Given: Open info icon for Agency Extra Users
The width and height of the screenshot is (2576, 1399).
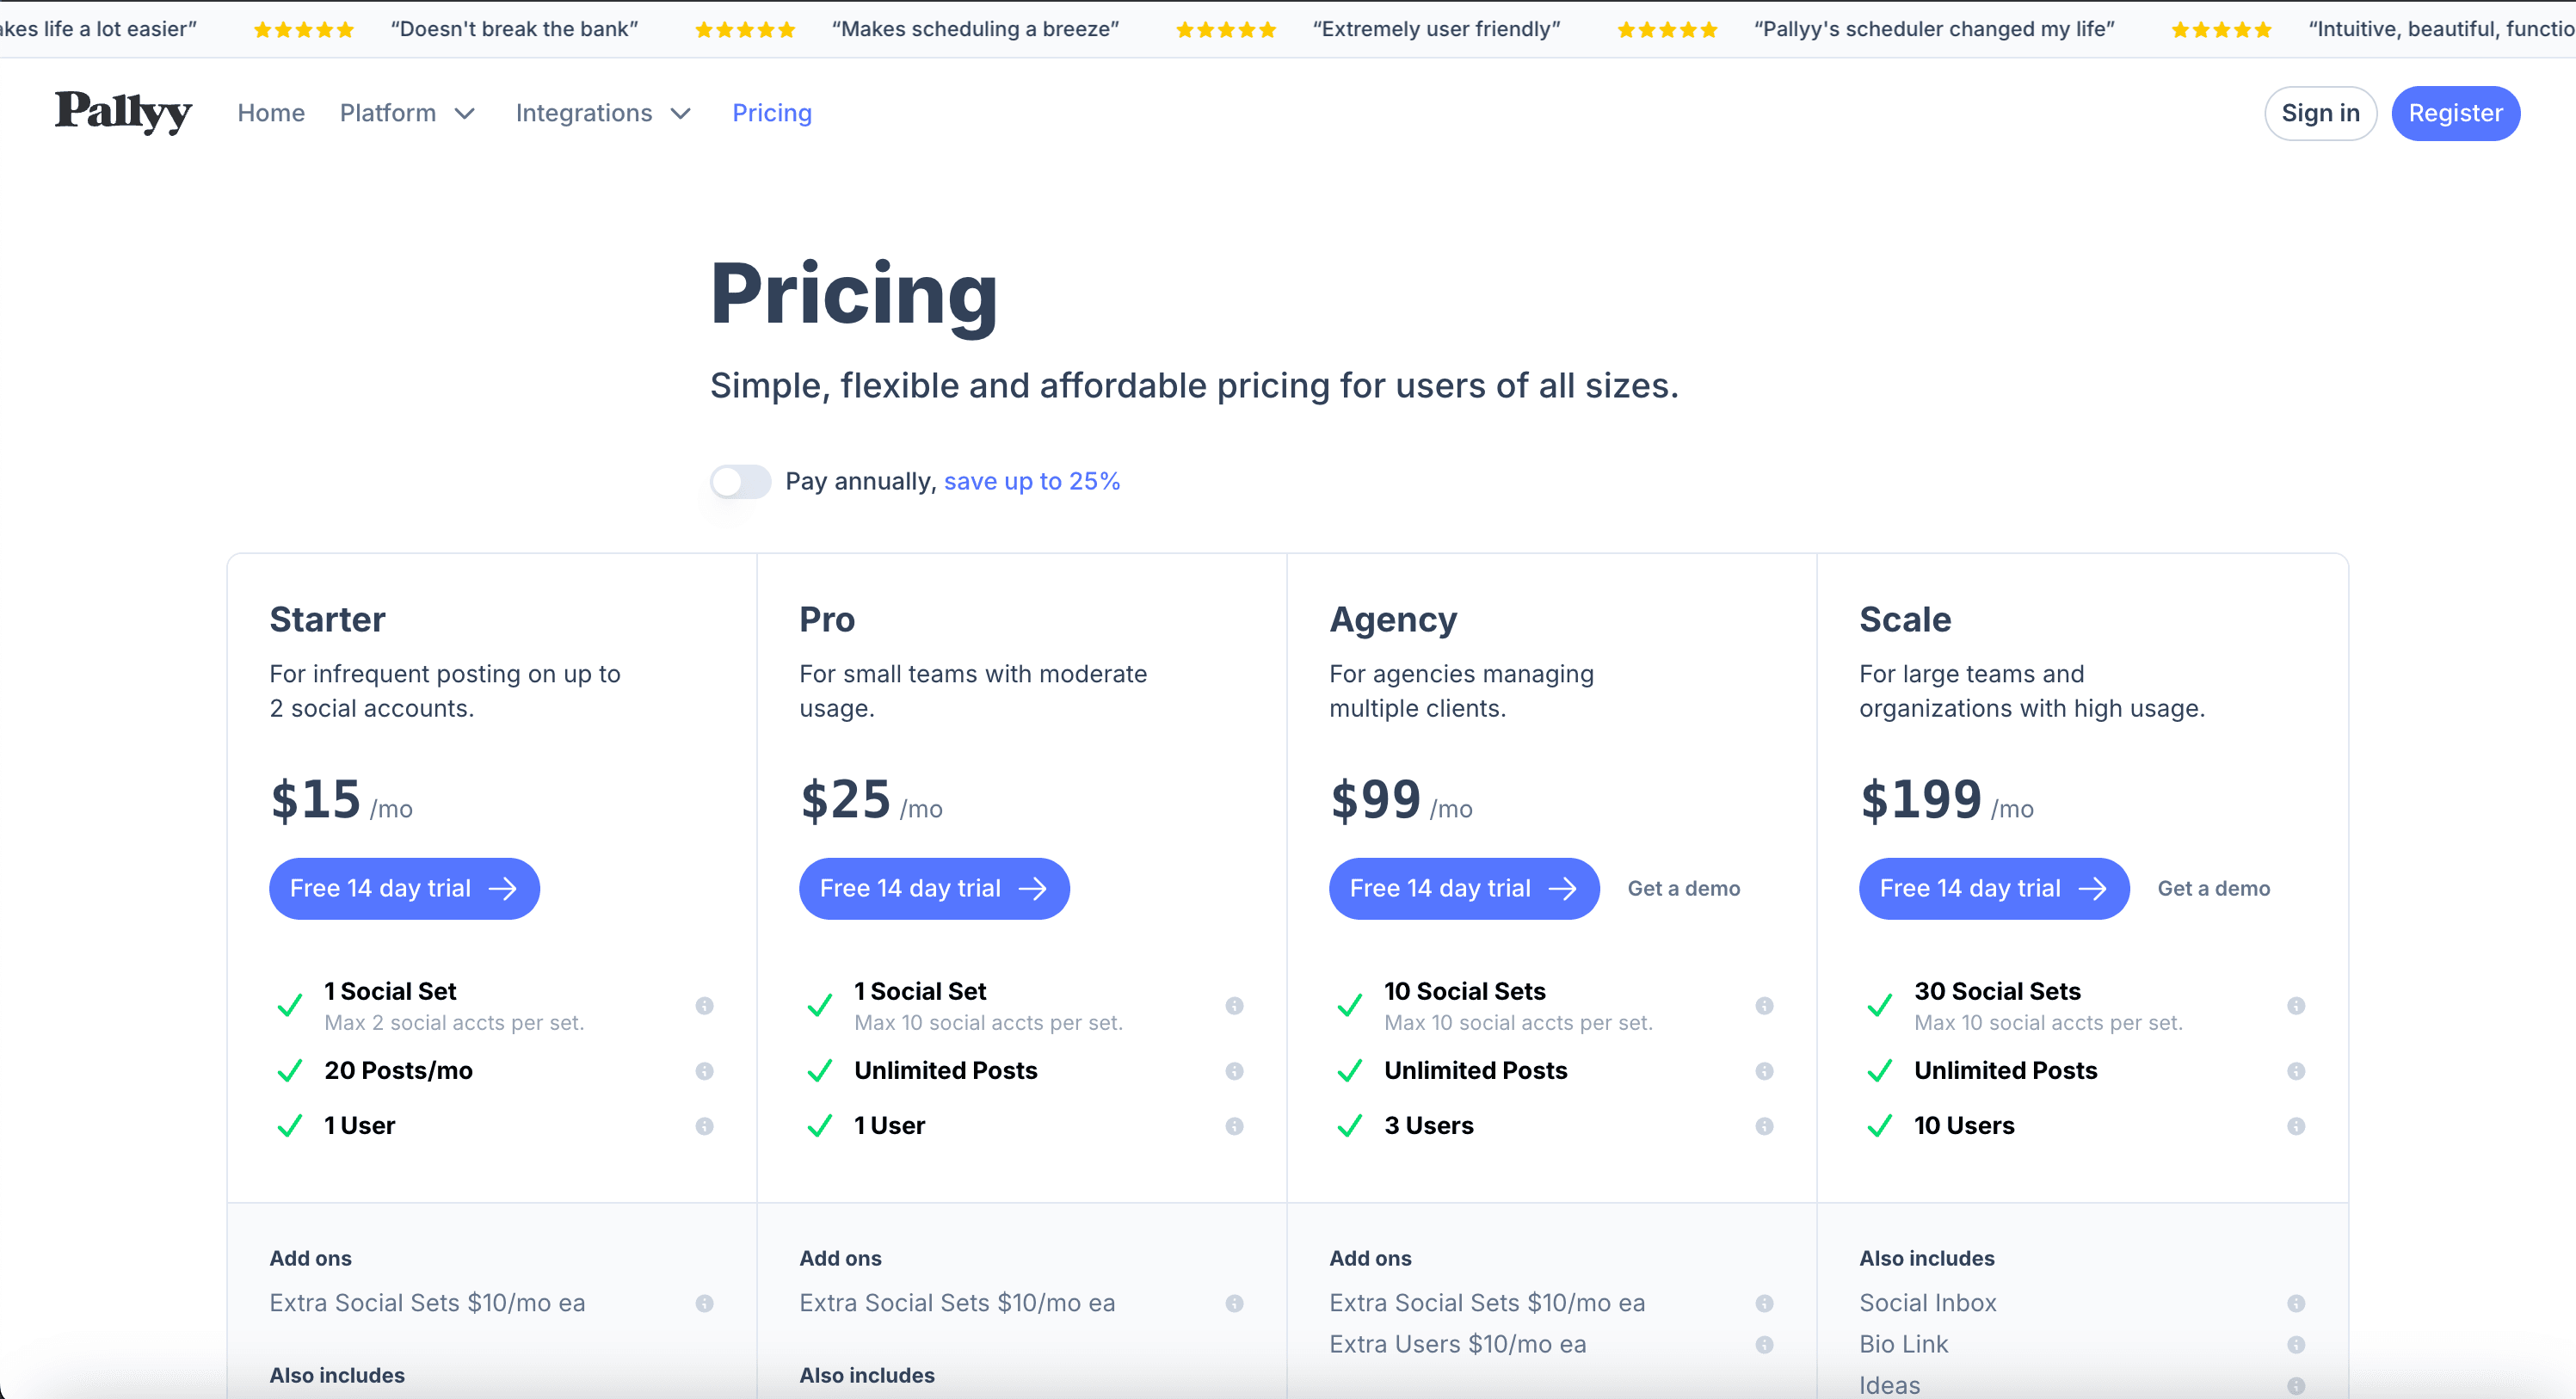Looking at the screenshot, I should (1765, 1345).
